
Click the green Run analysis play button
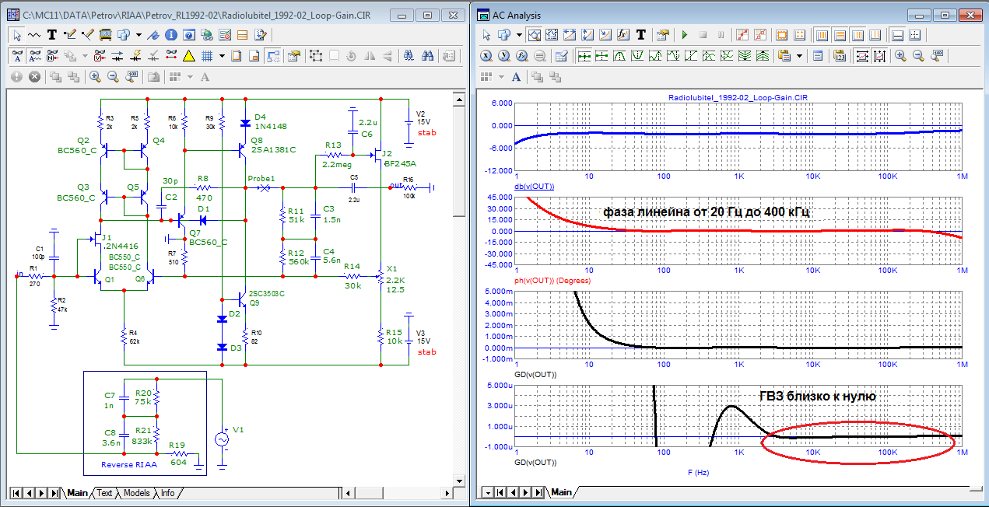point(685,35)
